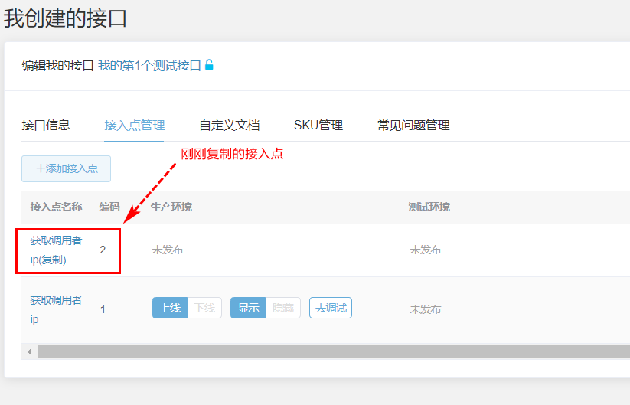
Task: Go to the SKU管理 tab
Action: pyautogui.click(x=318, y=126)
